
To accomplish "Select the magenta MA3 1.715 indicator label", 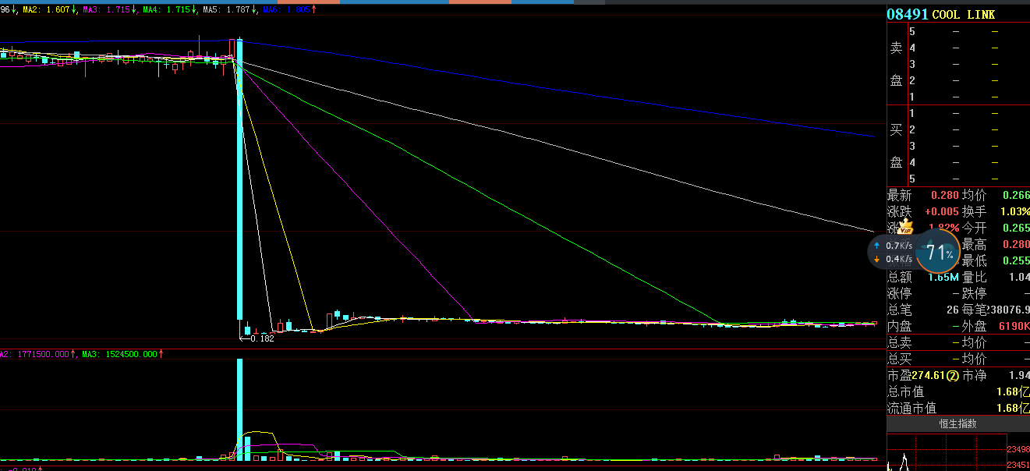I will 110,10.
